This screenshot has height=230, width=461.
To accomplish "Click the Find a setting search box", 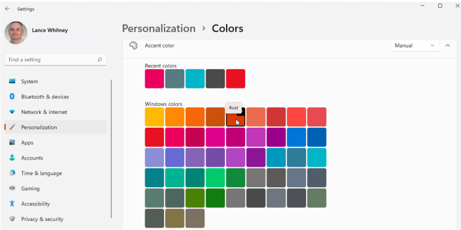I will (56, 60).
